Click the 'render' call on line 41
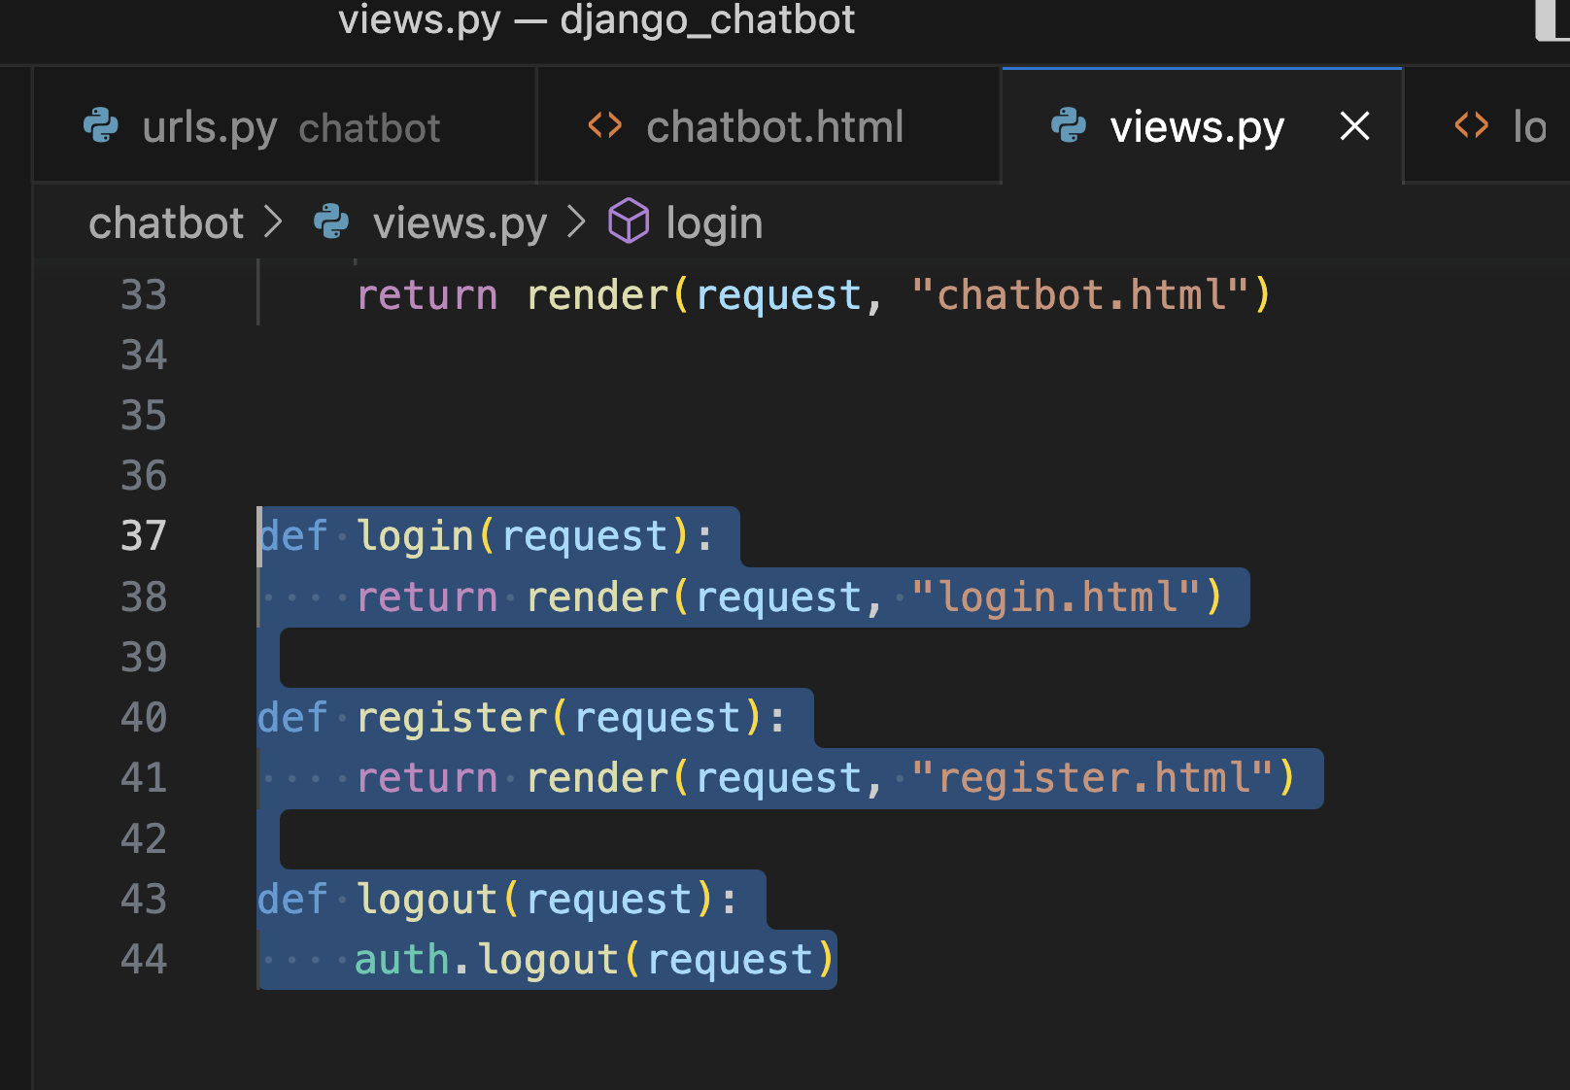 click(x=597, y=777)
